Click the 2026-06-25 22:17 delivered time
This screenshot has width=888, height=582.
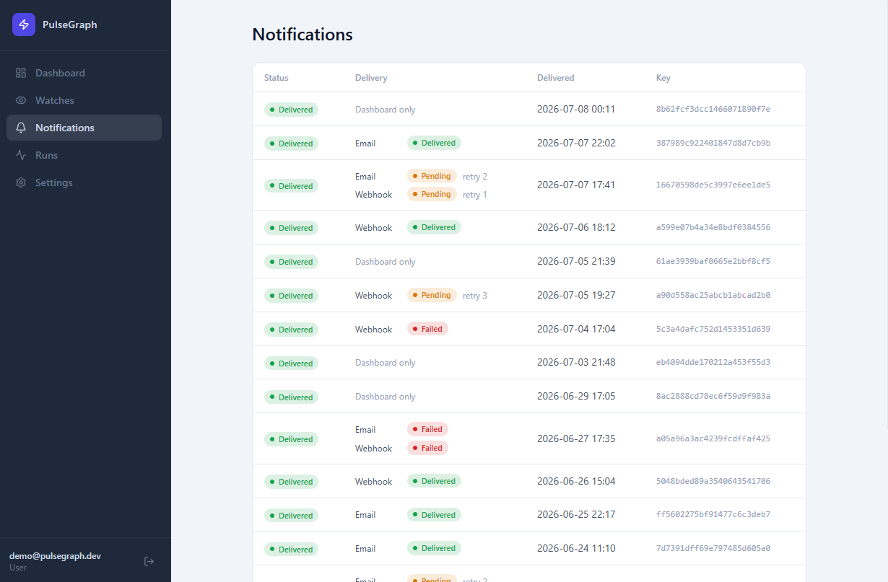coord(576,515)
